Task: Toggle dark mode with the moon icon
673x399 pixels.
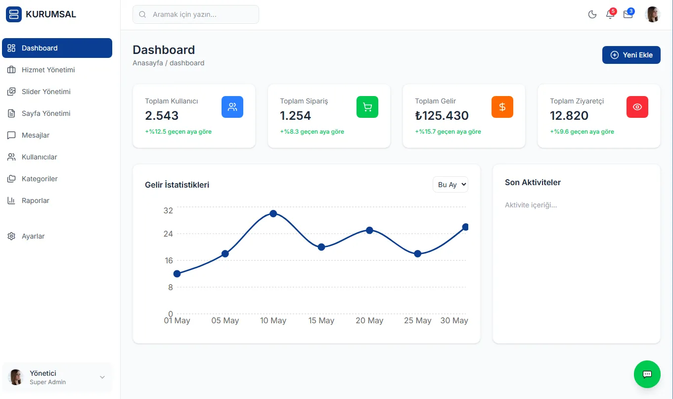Action: pyautogui.click(x=592, y=14)
